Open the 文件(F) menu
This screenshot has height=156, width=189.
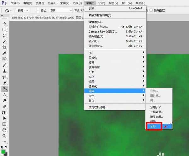pos(15,3)
